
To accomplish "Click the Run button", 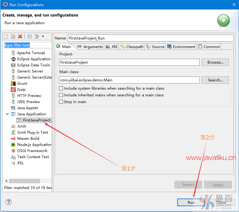I will tap(191, 202).
